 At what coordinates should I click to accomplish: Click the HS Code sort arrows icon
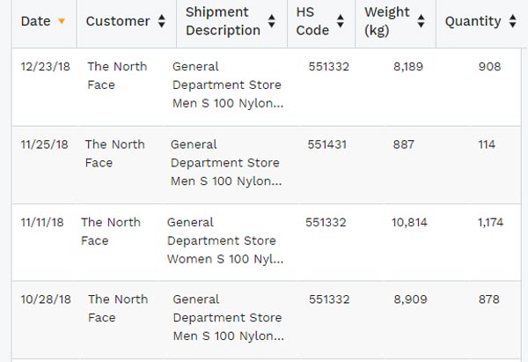click(x=341, y=22)
